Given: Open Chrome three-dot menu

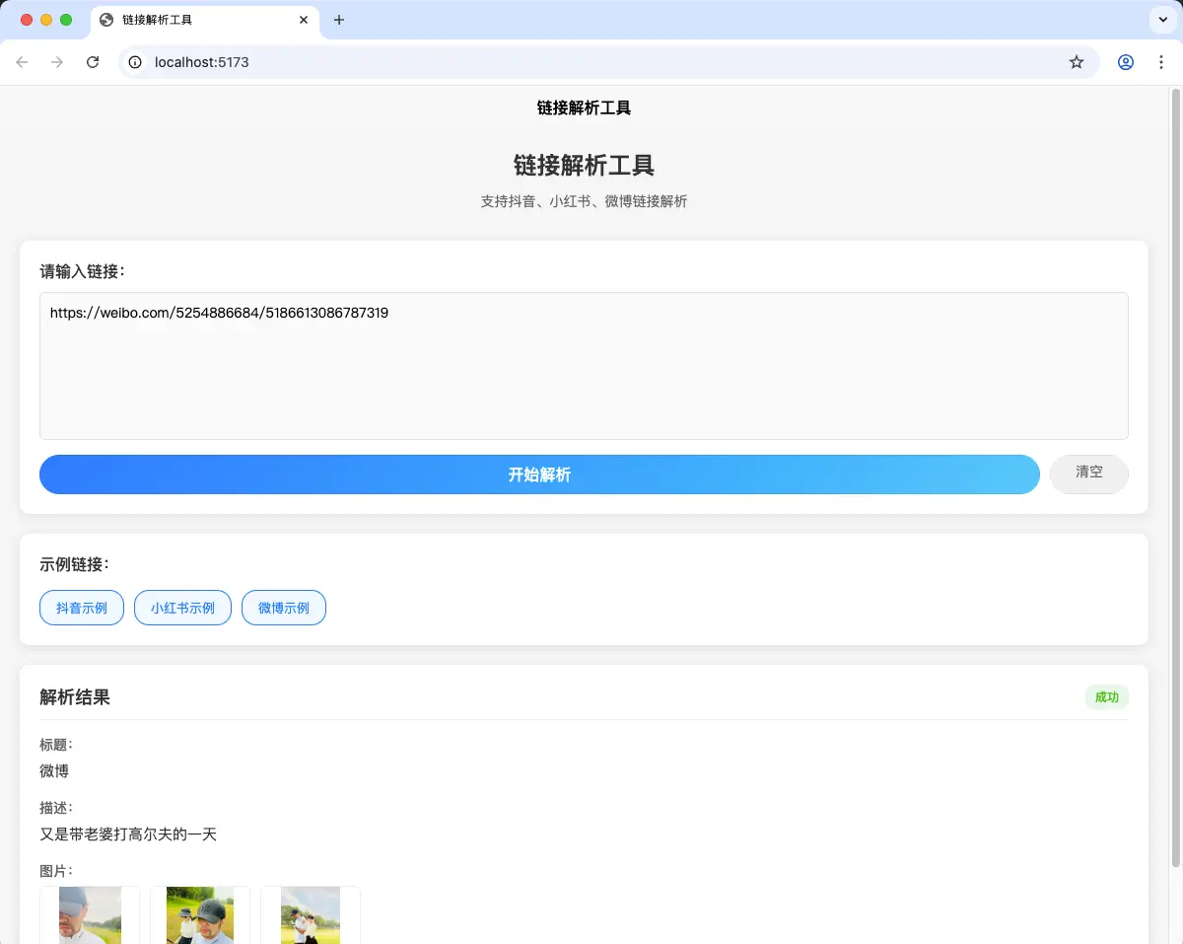Looking at the screenshot, I should pos(1162,62).
